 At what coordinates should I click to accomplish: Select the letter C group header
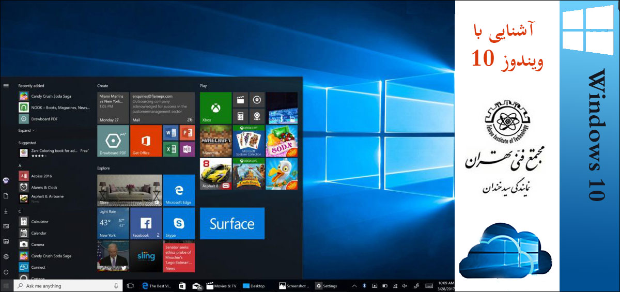pos(20,211)
